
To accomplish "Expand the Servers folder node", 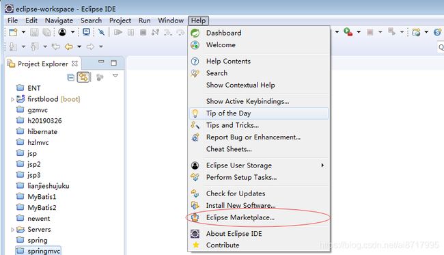I will tap(12, 230).
